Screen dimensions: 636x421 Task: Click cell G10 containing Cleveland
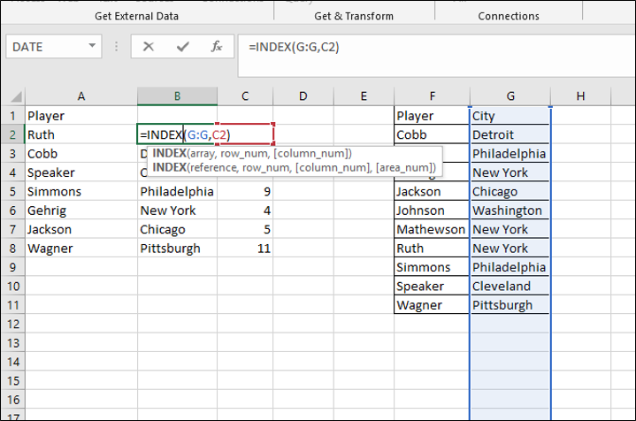tap(510, 286)
